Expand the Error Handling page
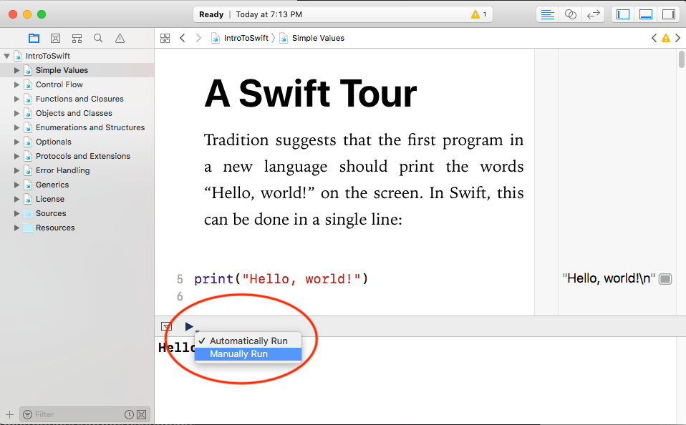 [x=16, y=170]
